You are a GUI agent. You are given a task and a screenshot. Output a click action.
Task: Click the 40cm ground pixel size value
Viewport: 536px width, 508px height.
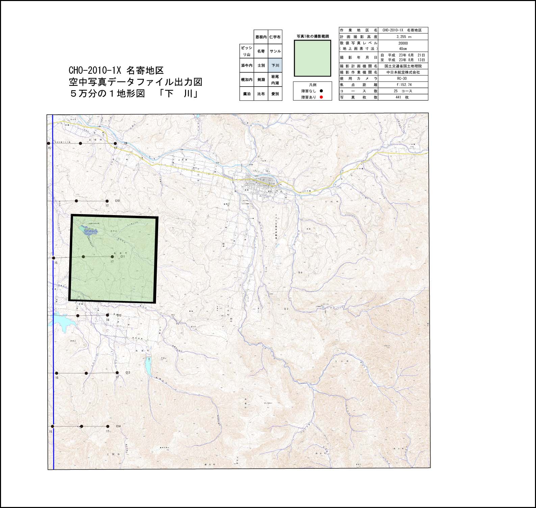[x=403, y=49]
